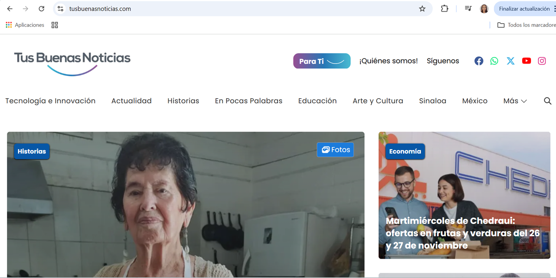This screenshot has height=278, width=556.
Task: Open the ¡Quiénes somos! link
Action: pos(389,61)
